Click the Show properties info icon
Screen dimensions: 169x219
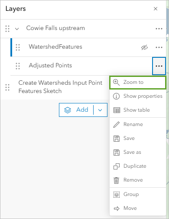116,96
